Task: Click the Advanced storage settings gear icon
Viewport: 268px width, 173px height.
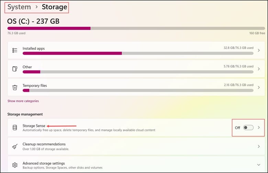Action: (15, 165)
